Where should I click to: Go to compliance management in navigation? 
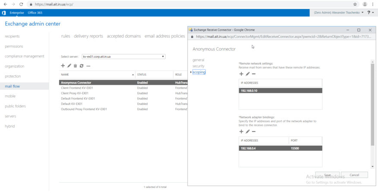(x=25, y=56)
